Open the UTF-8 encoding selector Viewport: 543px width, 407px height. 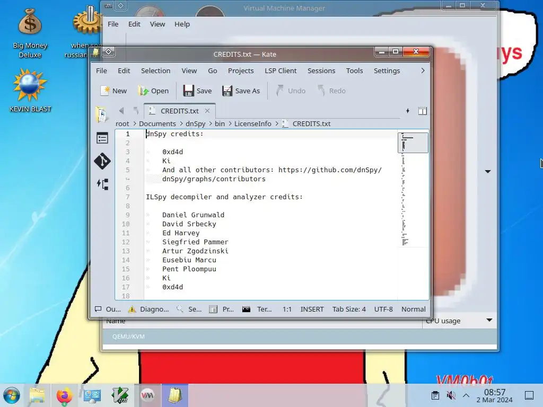[x=383, y=309]
